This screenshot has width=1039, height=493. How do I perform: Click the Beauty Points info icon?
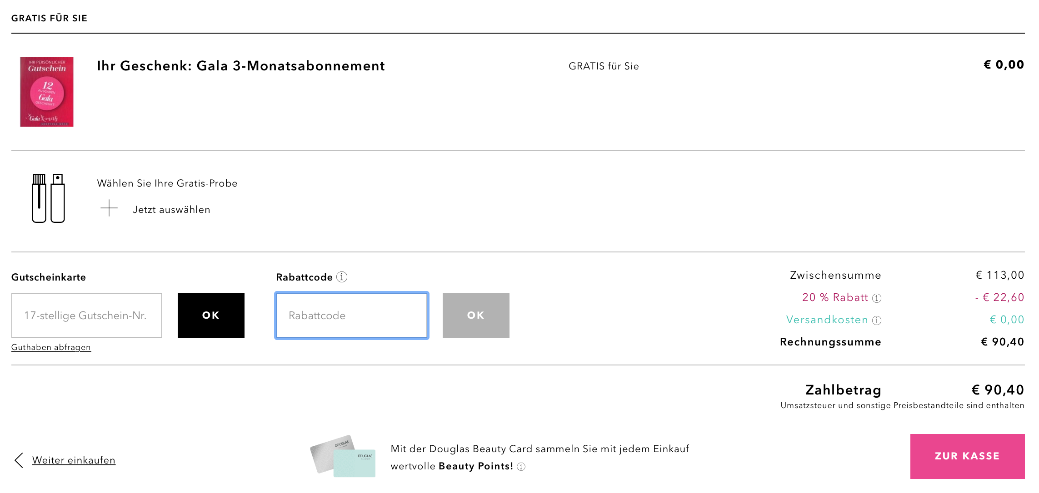pyautogui.click(x=521, y=467)
